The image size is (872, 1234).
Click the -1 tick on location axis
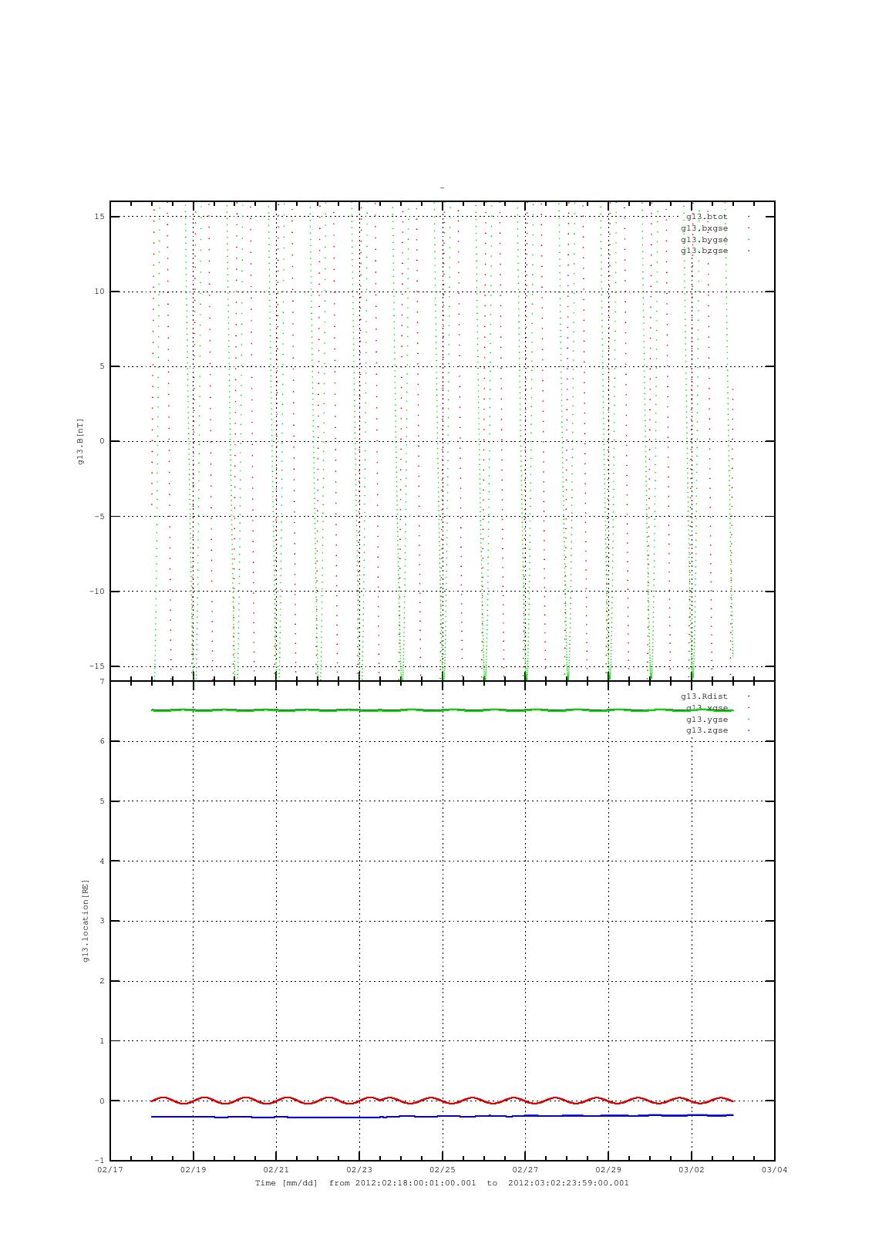pos(99,1161)
